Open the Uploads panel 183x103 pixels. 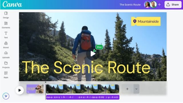6,55
